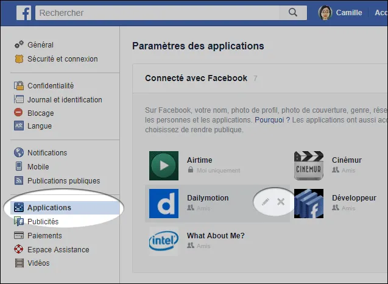388x284 pixels.
Task: Remove Dailymotion with the X icon
Action: pyautogui.click(x=281, y=202)
